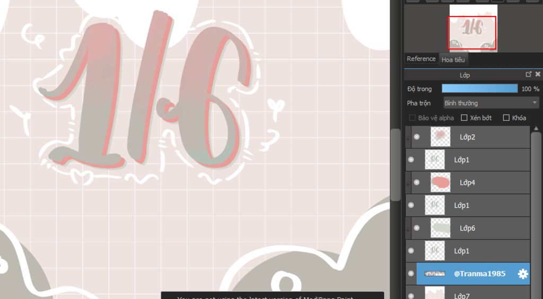Click the Lớp2 layer thumbnail

(x=440, y=137)
